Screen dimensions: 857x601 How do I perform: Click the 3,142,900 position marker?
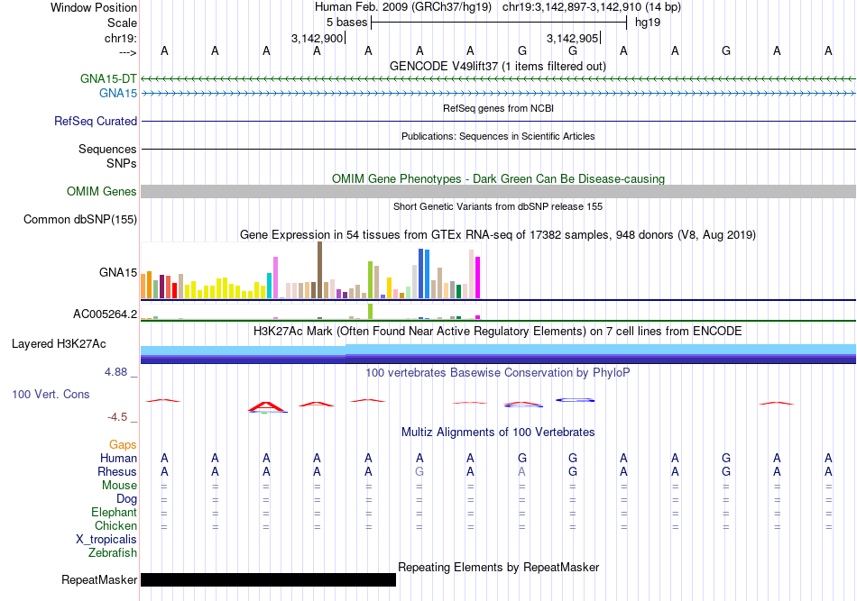(x=317, y=38)
